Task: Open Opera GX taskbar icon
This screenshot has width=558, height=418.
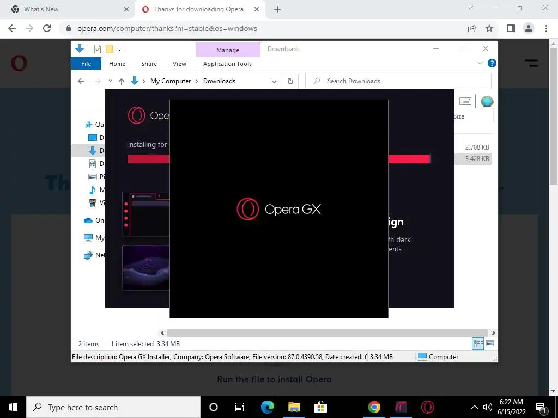Action: 427,407
